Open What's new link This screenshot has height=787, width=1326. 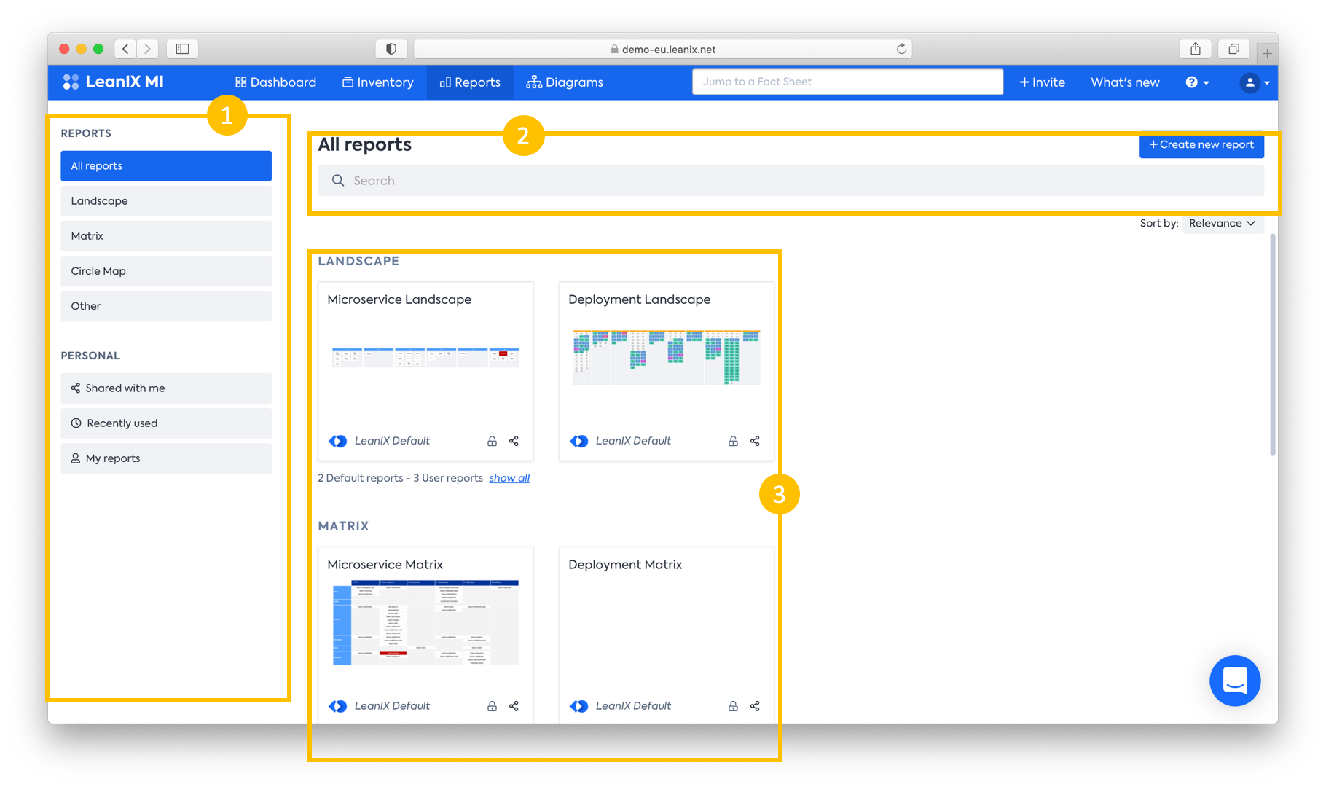coord(1125,82)
